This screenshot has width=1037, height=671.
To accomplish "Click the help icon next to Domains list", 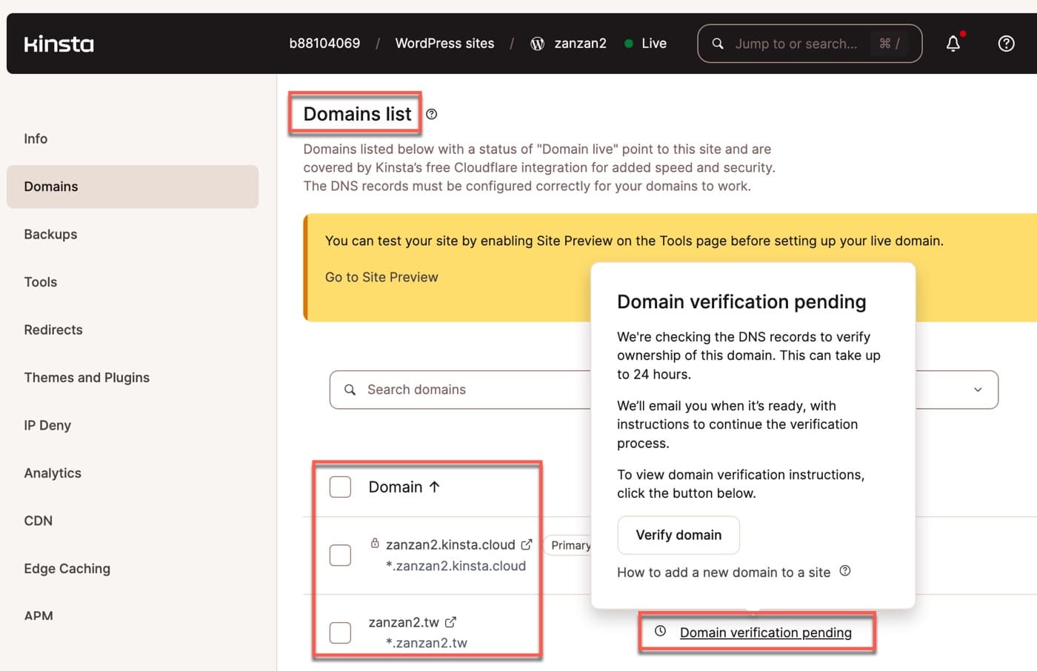I will click(x=432, y=114).
